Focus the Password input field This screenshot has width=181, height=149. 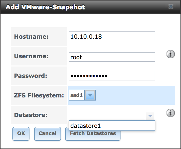click(x=112, y=76)
